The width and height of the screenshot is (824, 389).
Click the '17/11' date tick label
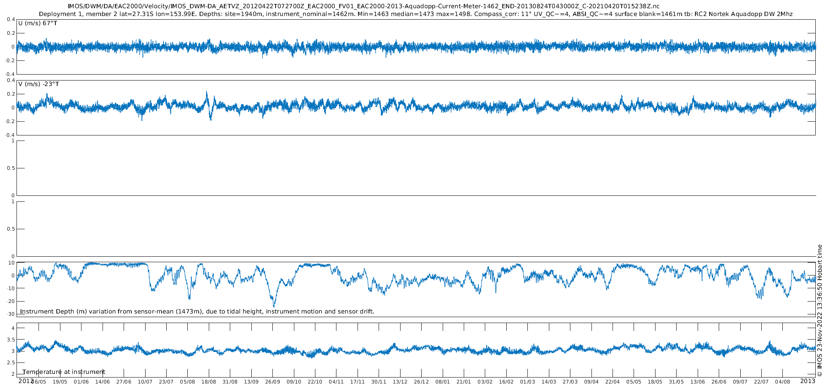tap(358, 382)
